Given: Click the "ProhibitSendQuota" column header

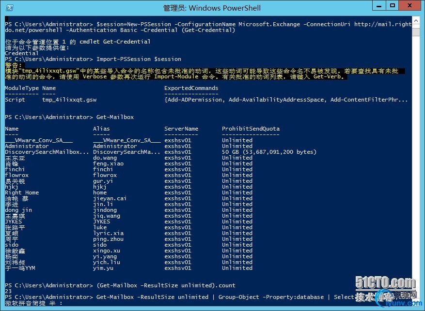Looking at the screenshot, I should click(x=251, y=129).
